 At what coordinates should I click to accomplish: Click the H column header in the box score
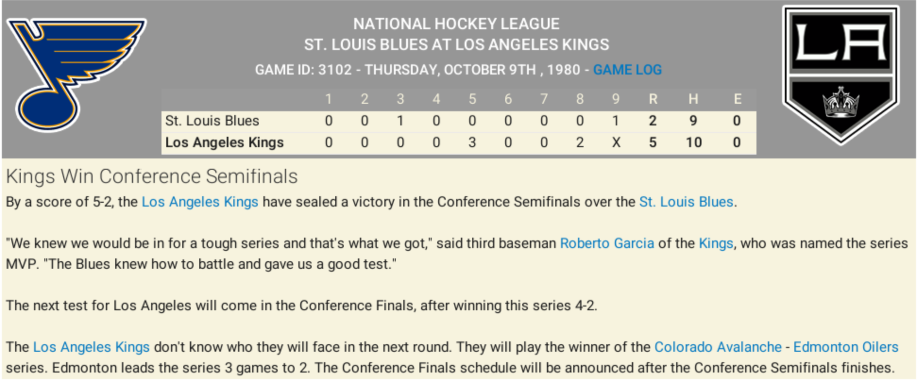click(x=693, y=99)
